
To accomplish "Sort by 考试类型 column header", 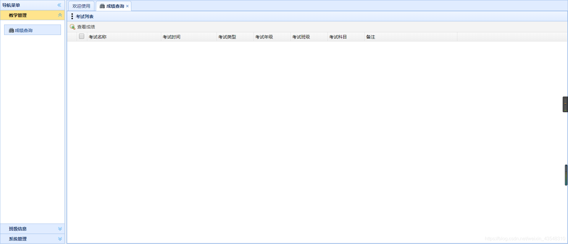I will pyautogui.click(x=235, y=37).
